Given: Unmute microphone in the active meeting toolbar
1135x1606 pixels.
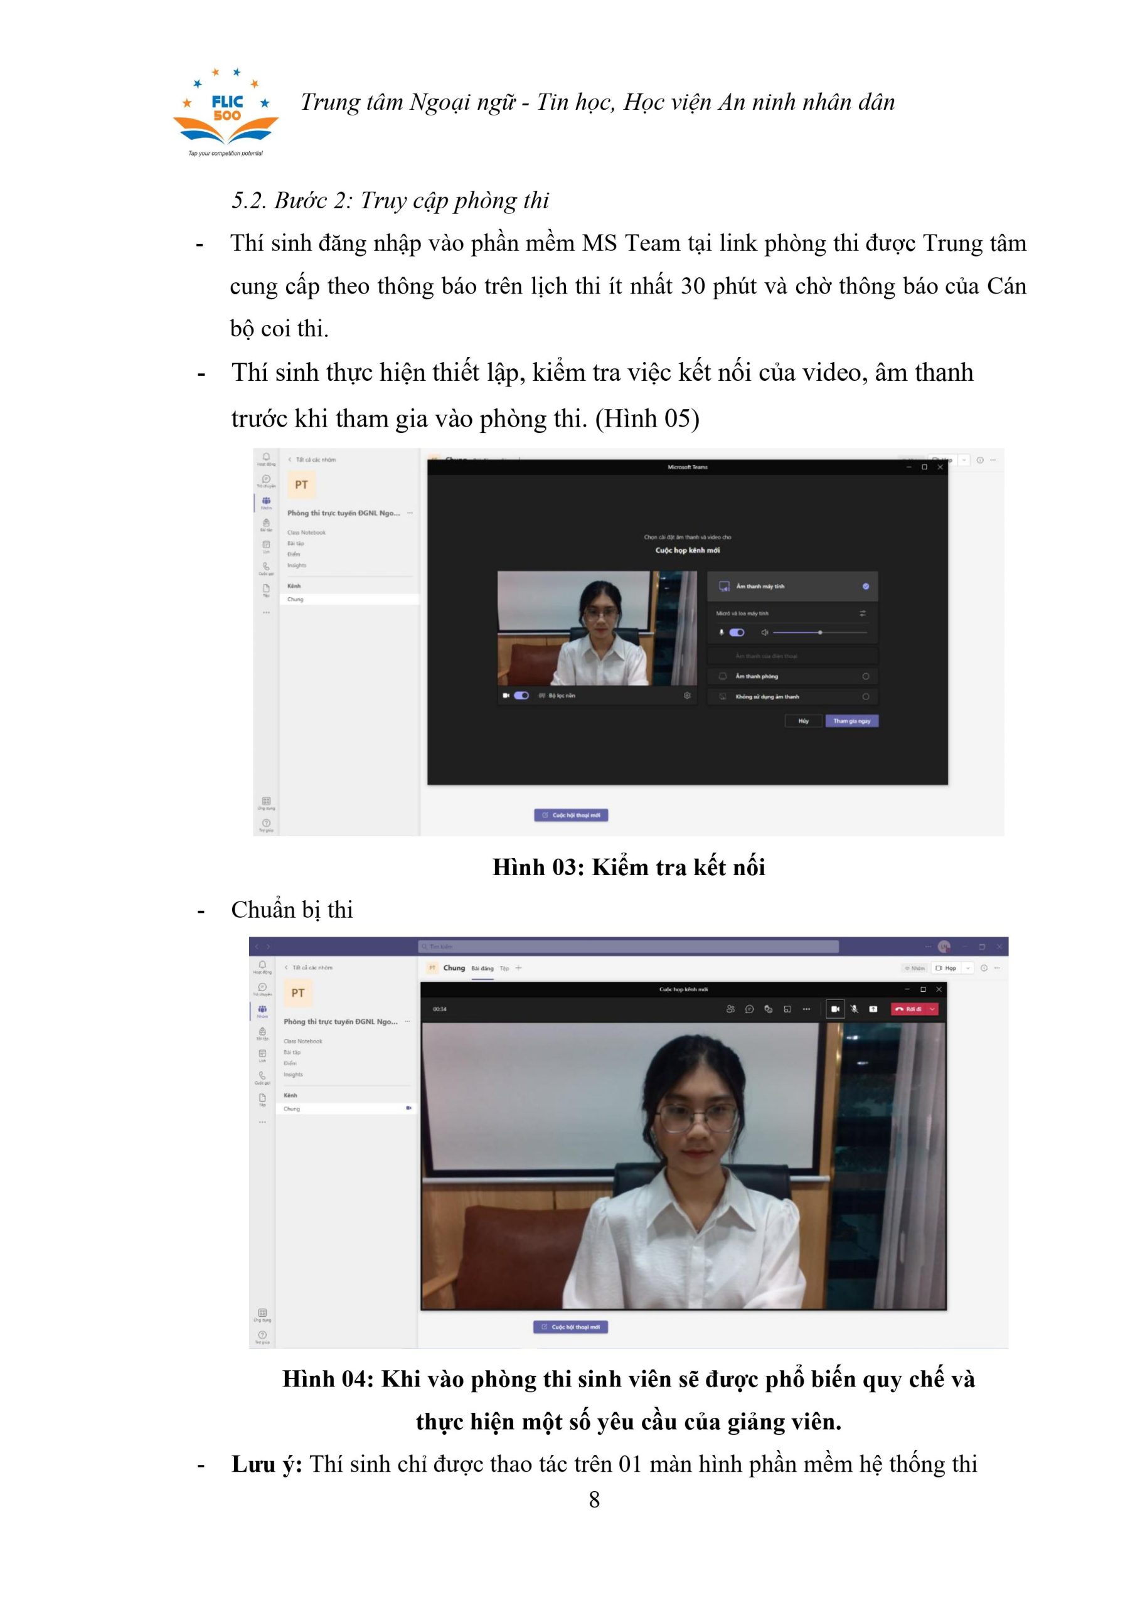Looking at the screenshot, I should [x=854, y=1009].
